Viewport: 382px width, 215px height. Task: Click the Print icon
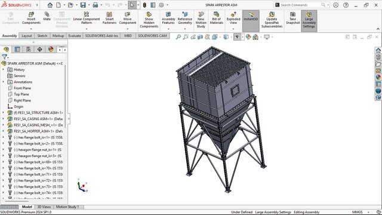(95, 5)
